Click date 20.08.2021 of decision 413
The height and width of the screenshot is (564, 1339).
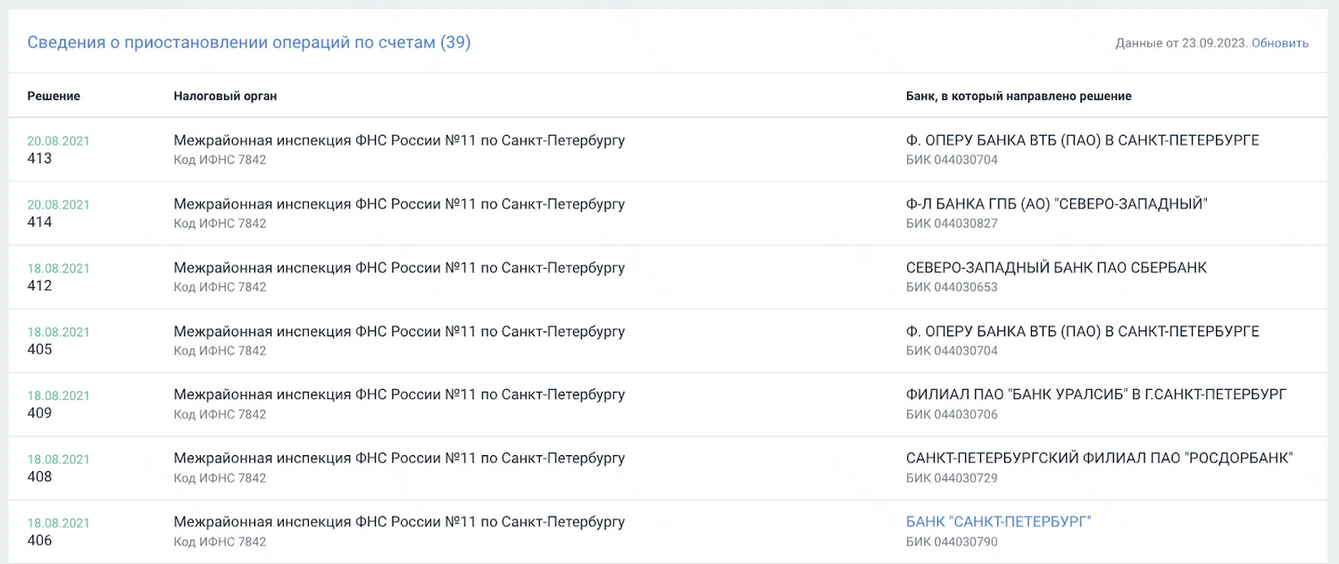(59, 141)
